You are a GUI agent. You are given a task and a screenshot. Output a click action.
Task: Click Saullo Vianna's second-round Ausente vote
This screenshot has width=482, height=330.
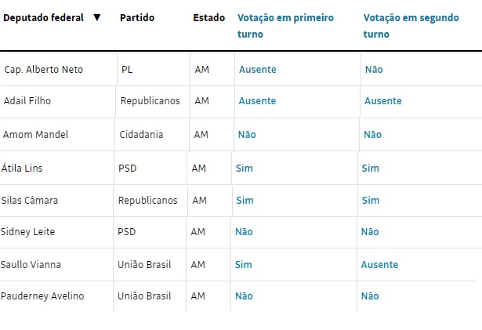379,265
